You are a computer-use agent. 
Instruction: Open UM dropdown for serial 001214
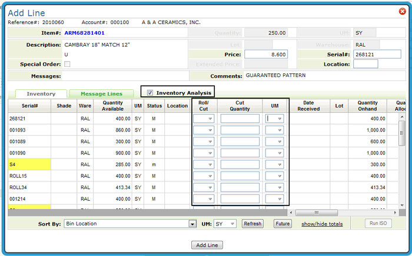[274, 199]
